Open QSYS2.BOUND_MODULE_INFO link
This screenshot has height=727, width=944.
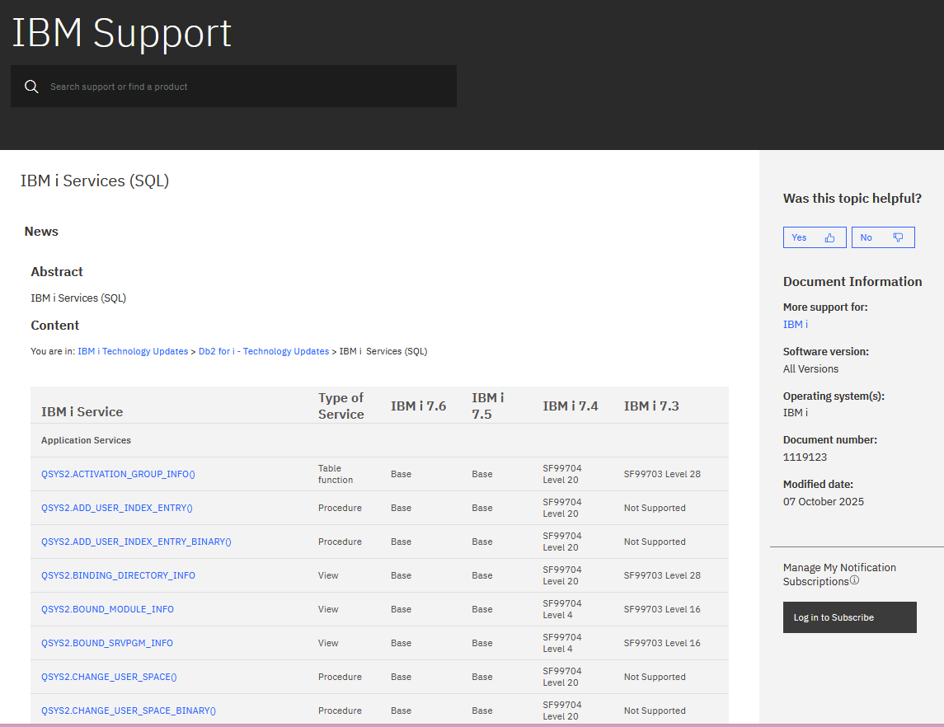[x=107, y=609]
